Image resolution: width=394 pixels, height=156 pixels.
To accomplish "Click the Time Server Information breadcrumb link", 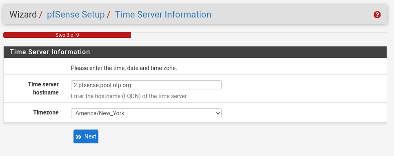I will click(x=163, y=15).
